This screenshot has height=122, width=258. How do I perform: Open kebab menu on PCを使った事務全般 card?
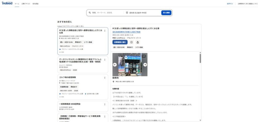[105, 31]
